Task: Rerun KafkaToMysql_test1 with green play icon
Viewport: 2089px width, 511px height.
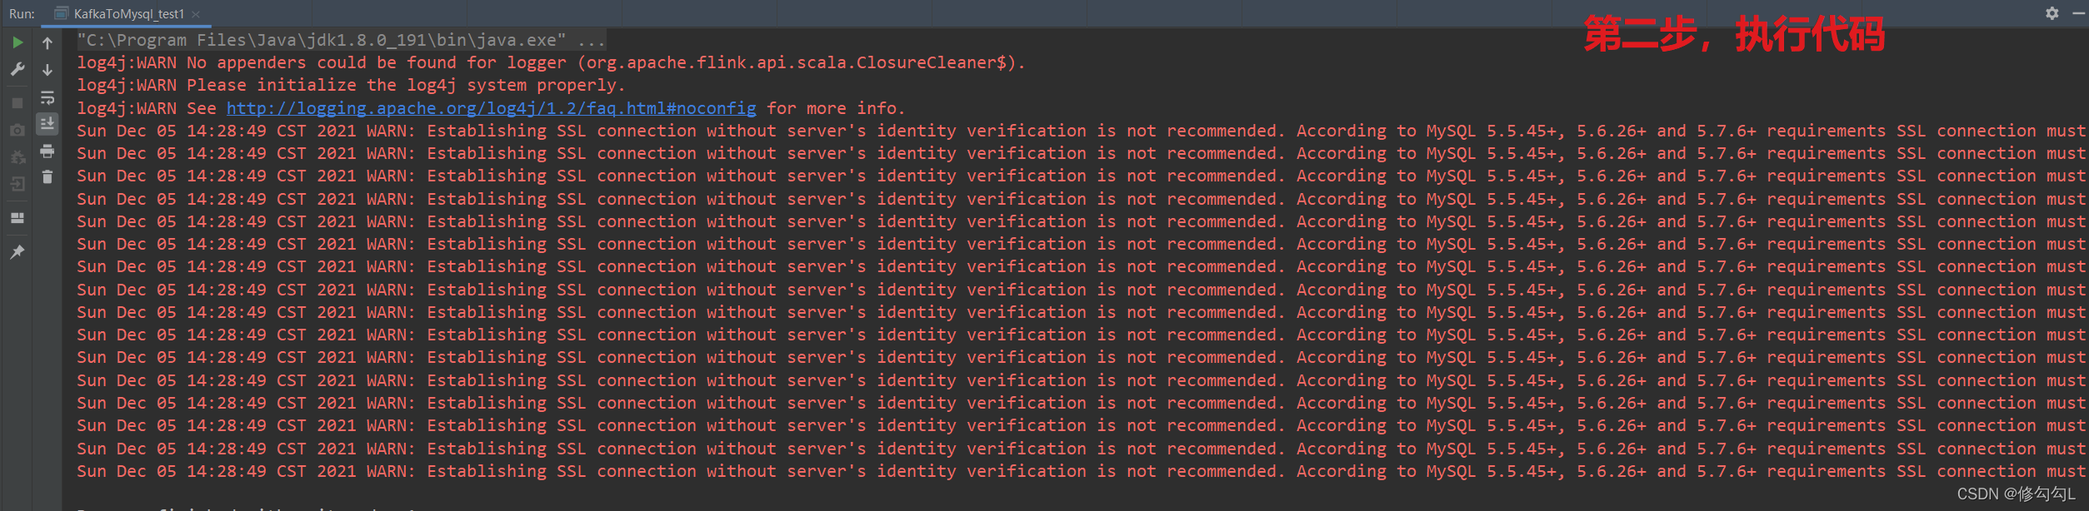Action: [17, 42]
